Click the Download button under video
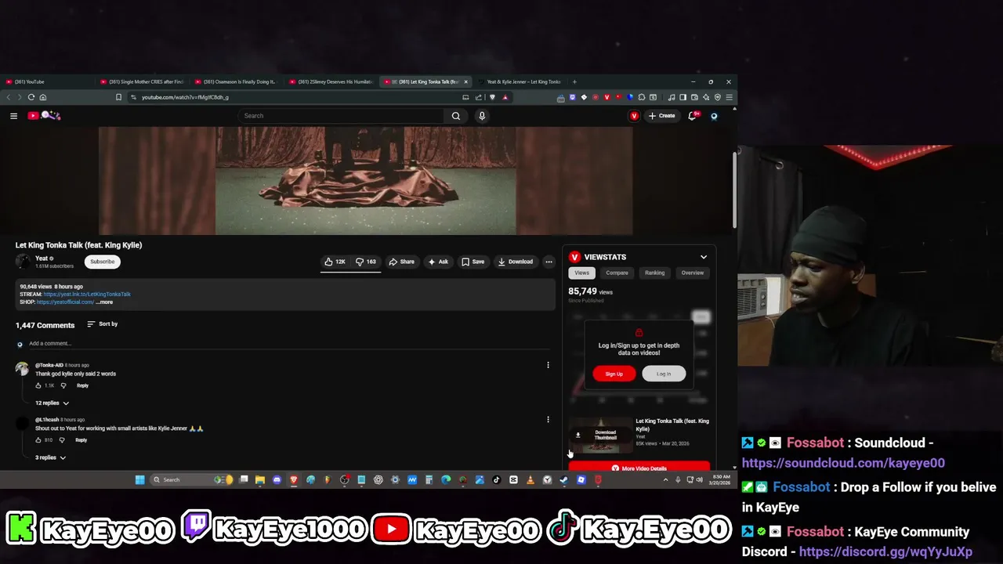Viewport: 1003px width, 564px height. tap(516, 262)
